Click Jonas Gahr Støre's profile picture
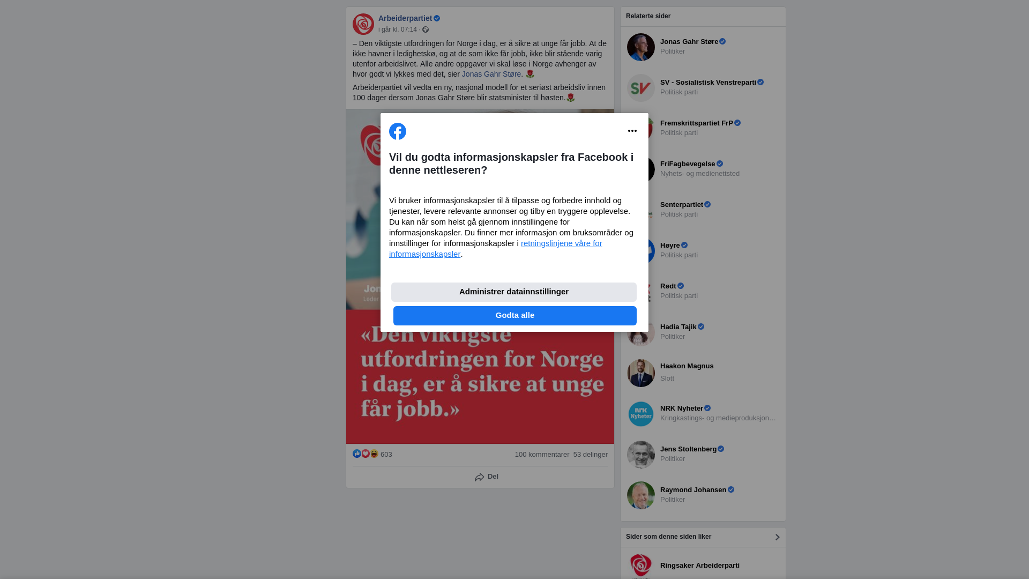1029x579 pixels. [x=641, y=47]
